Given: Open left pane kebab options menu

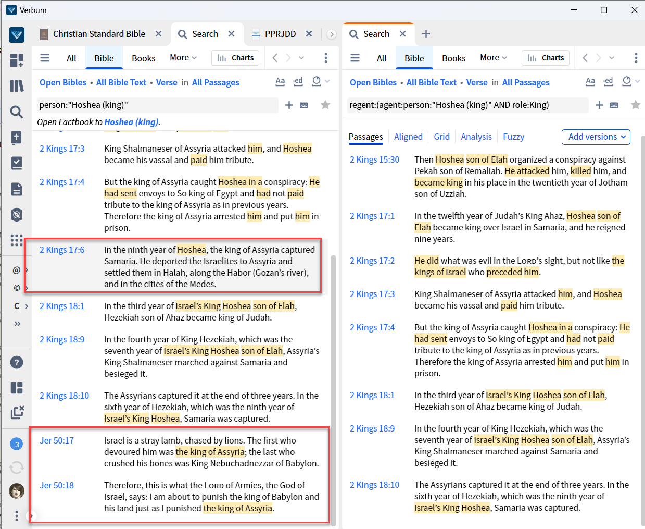Looking at the screenshot, I should tap(326, 58).
